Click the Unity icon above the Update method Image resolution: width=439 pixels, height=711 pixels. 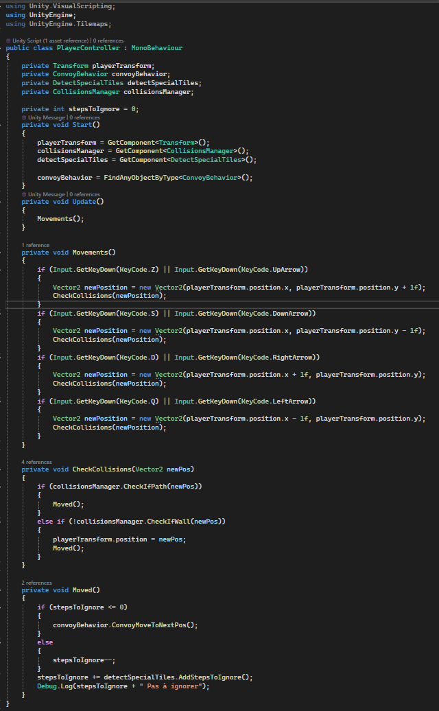[x=25, y=194]
